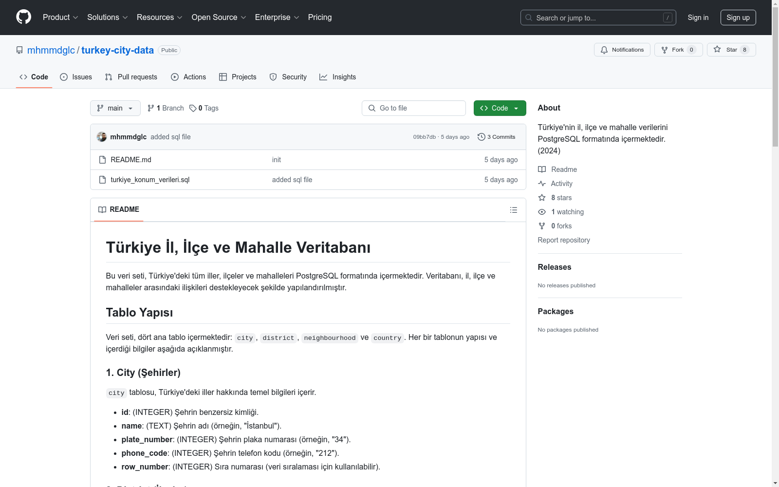Switch to the Issues tab
Viewport: 779px width, 487px height.
click(x=76, y=77)
